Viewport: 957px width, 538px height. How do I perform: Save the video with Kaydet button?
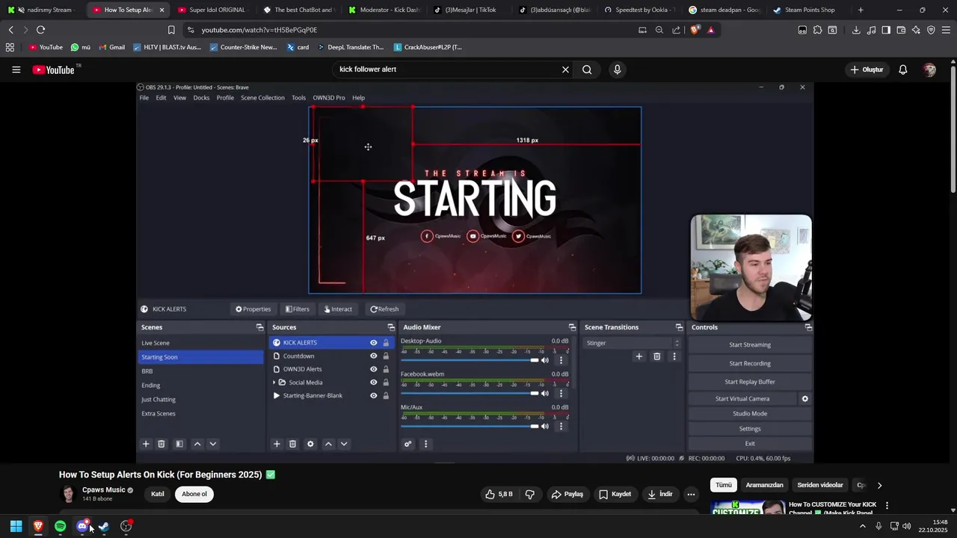615,494
